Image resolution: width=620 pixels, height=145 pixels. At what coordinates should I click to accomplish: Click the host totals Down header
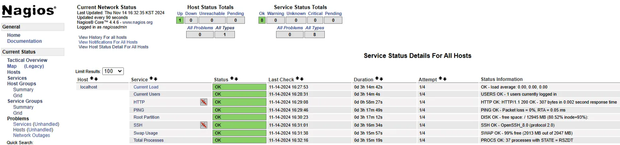coord(191,14)
